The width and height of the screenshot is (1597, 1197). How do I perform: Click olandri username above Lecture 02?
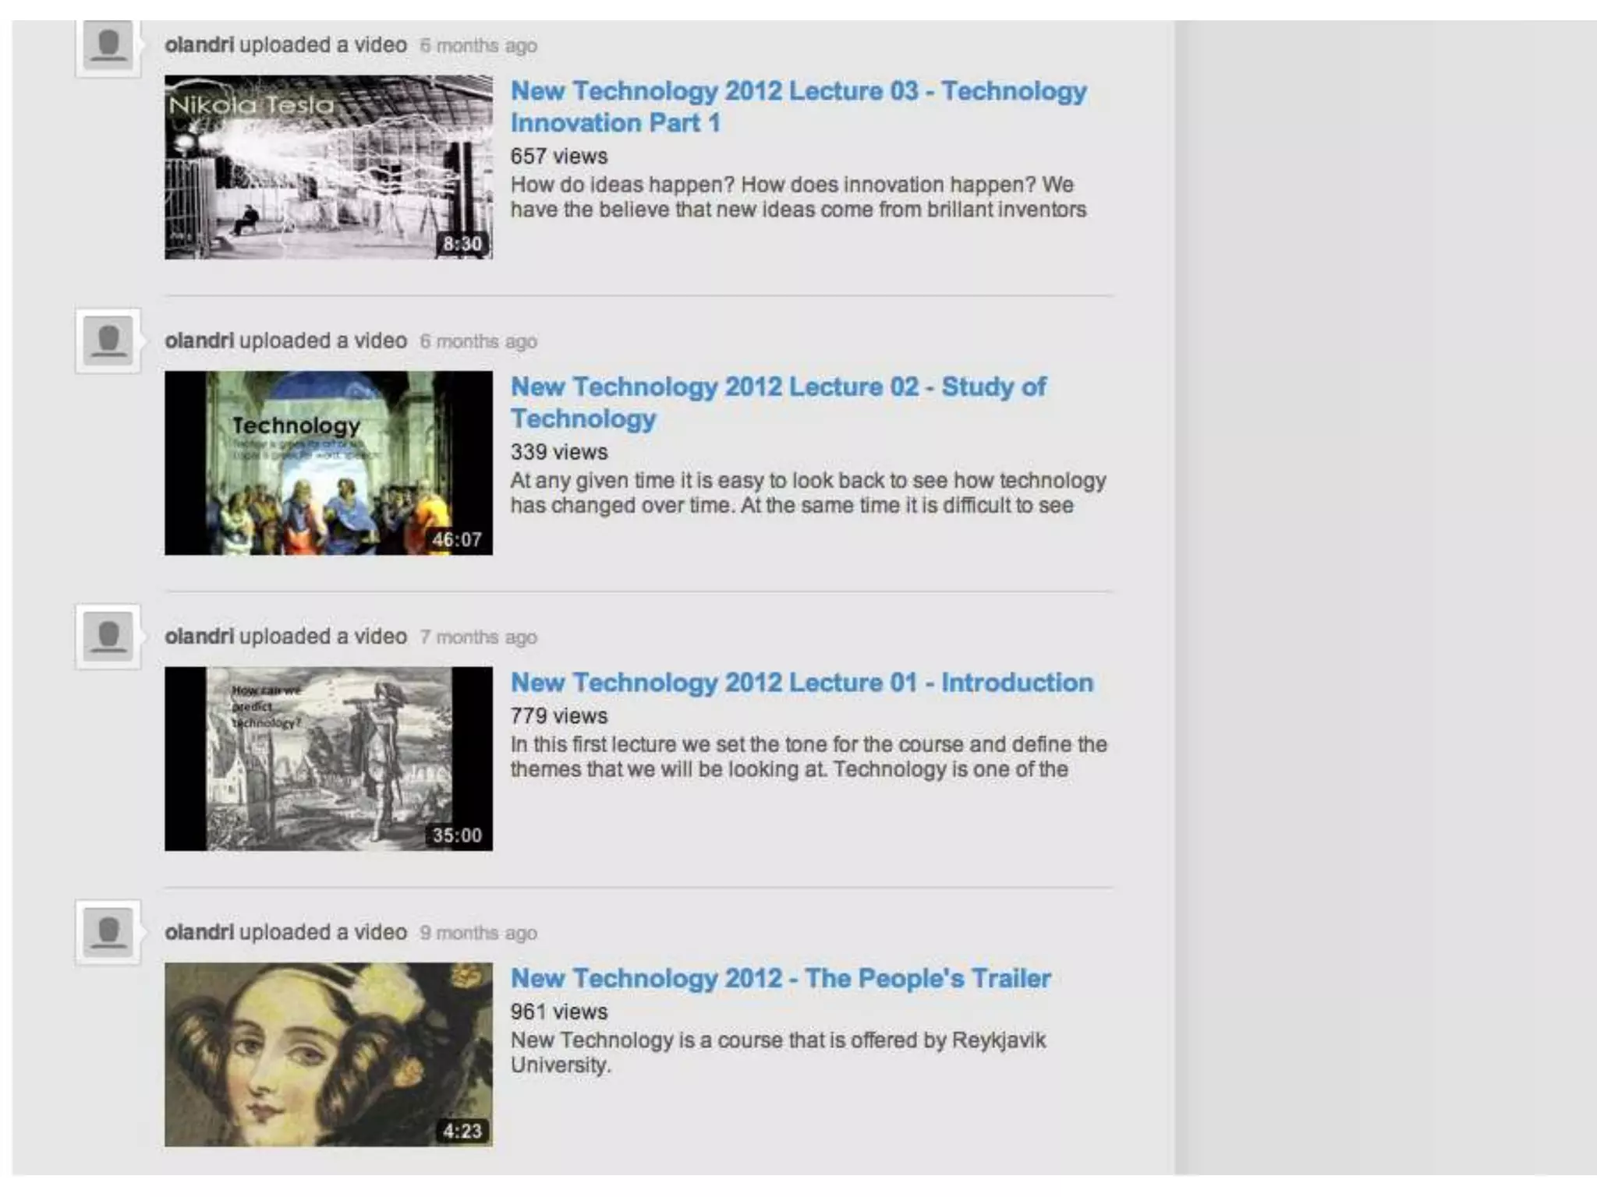199,341
